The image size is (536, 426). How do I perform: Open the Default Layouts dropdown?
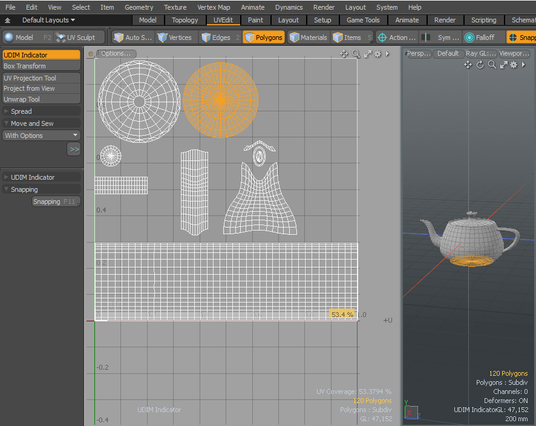48,20
